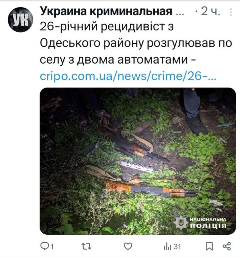Click the forensic ruler in the photo
Screen dimensions: 240x258
click(x=137, y=167)
